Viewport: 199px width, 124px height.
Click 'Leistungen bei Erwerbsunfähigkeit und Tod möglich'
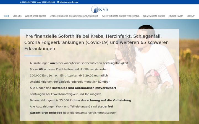coord(66,94)
